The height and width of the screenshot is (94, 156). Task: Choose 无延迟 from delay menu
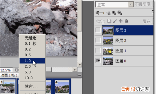32,38
